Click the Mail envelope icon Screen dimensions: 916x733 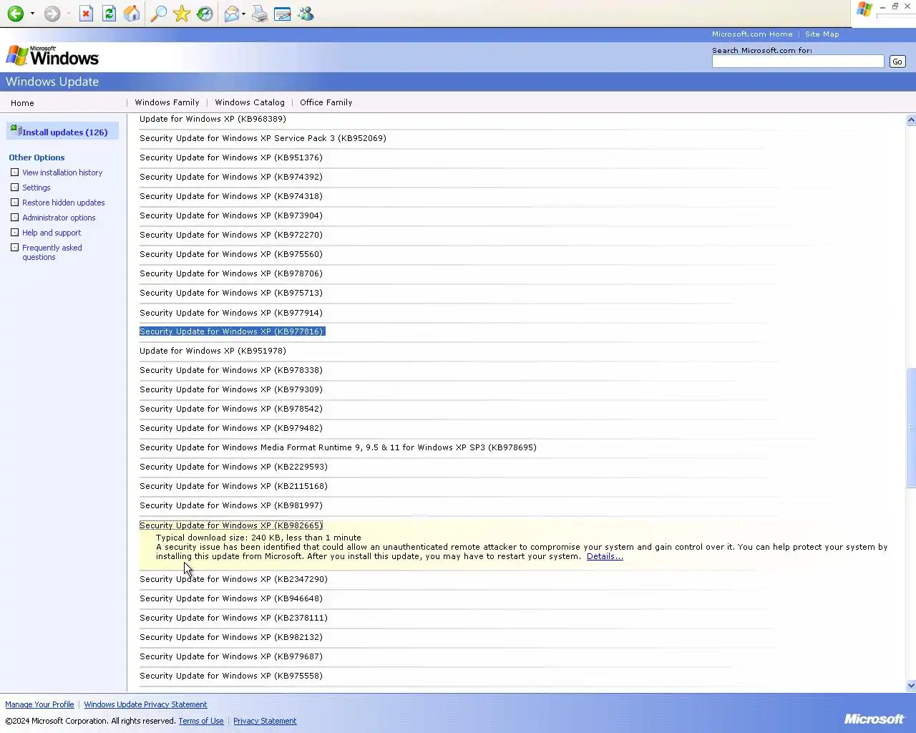231,14
